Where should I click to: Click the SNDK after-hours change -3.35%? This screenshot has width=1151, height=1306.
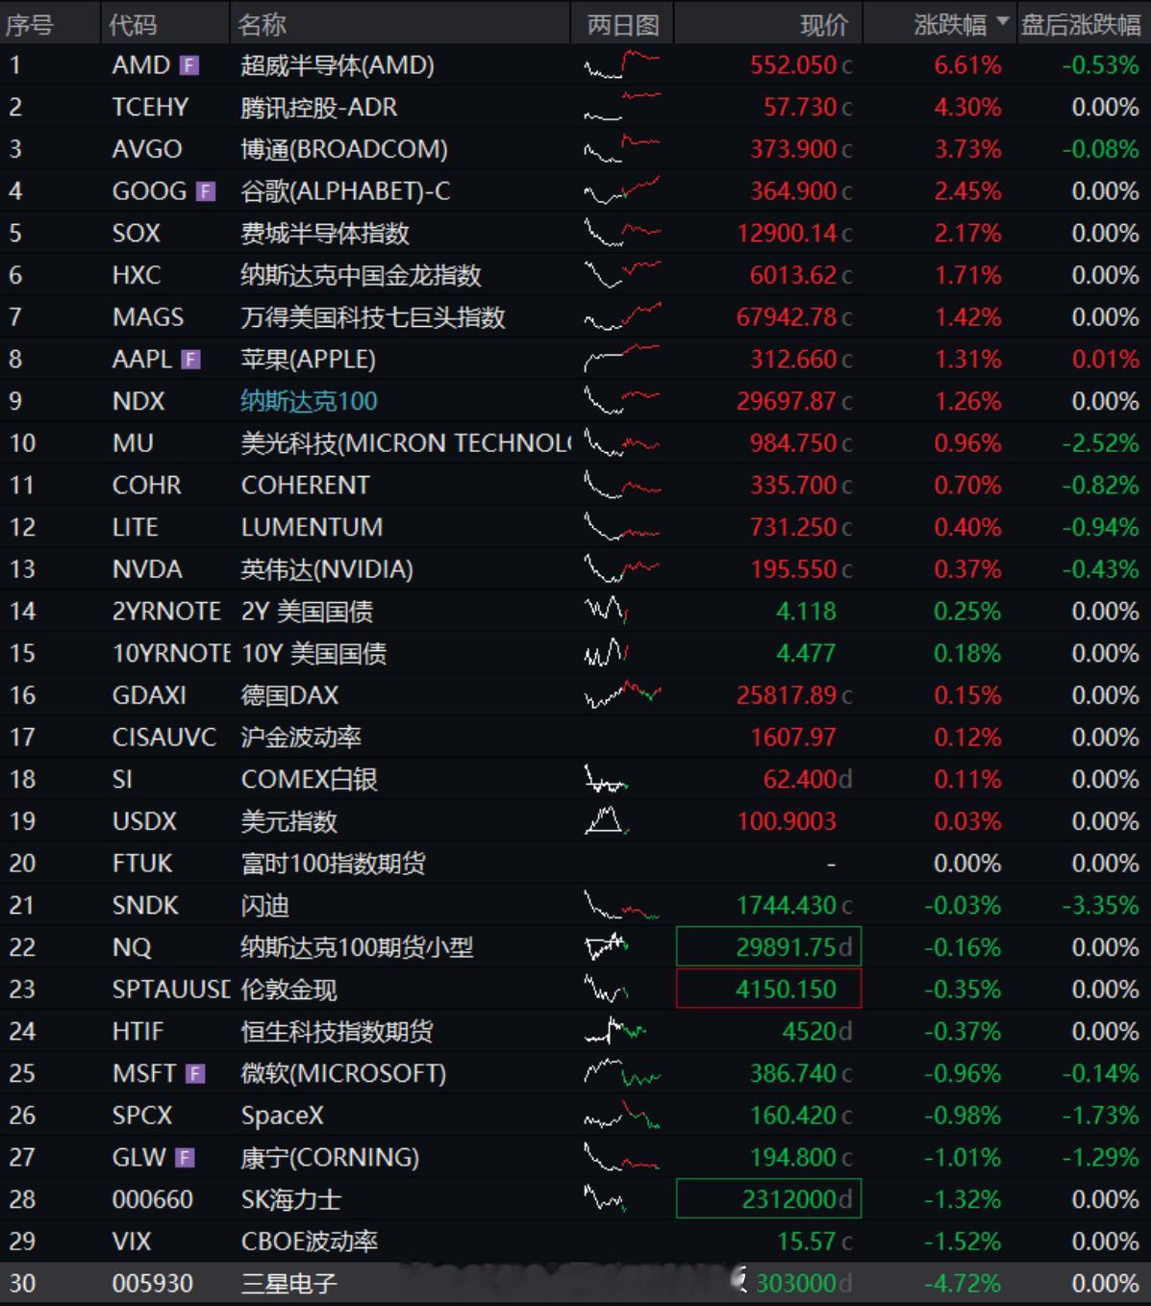[x=1100, y=906]
